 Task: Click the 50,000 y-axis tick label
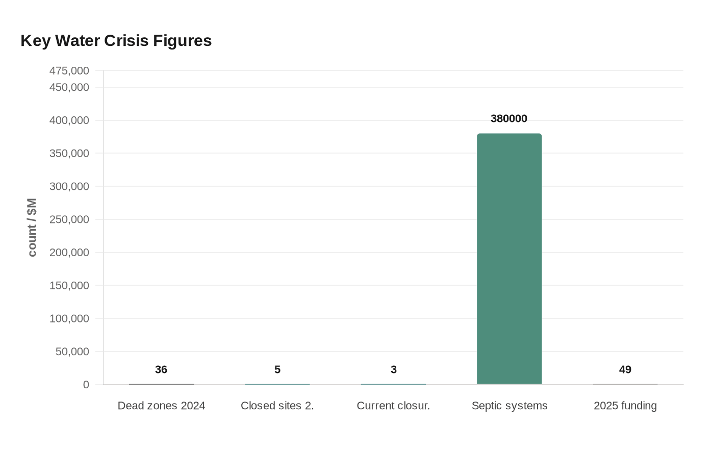pos(72,352)
